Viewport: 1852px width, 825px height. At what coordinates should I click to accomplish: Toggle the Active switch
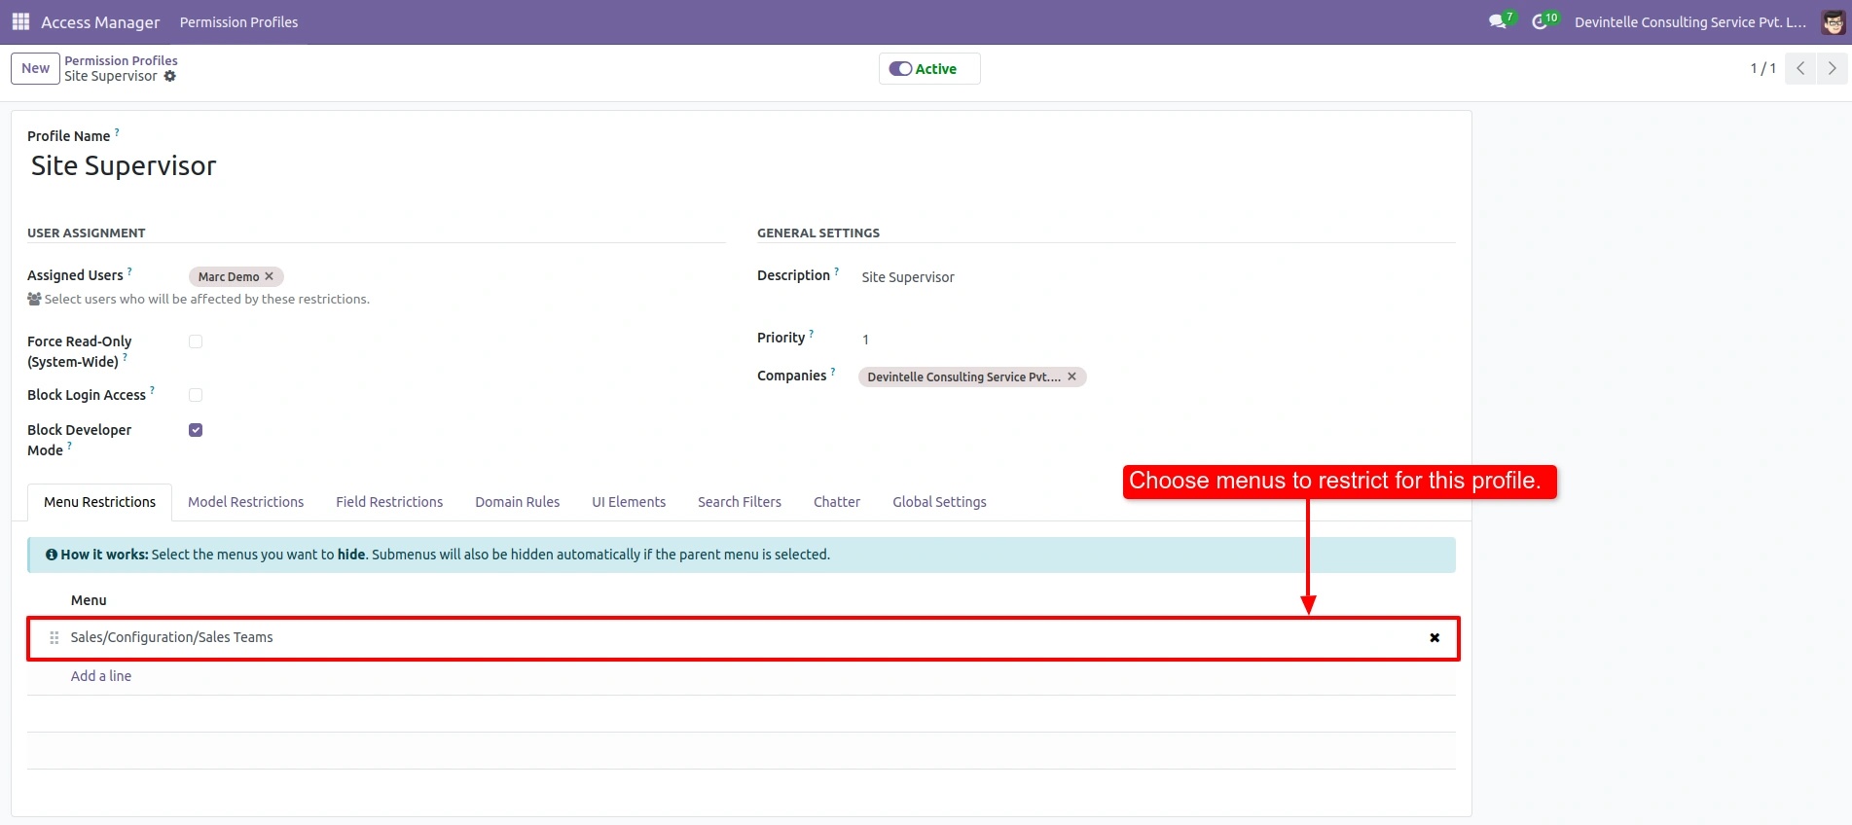[900, 69]
